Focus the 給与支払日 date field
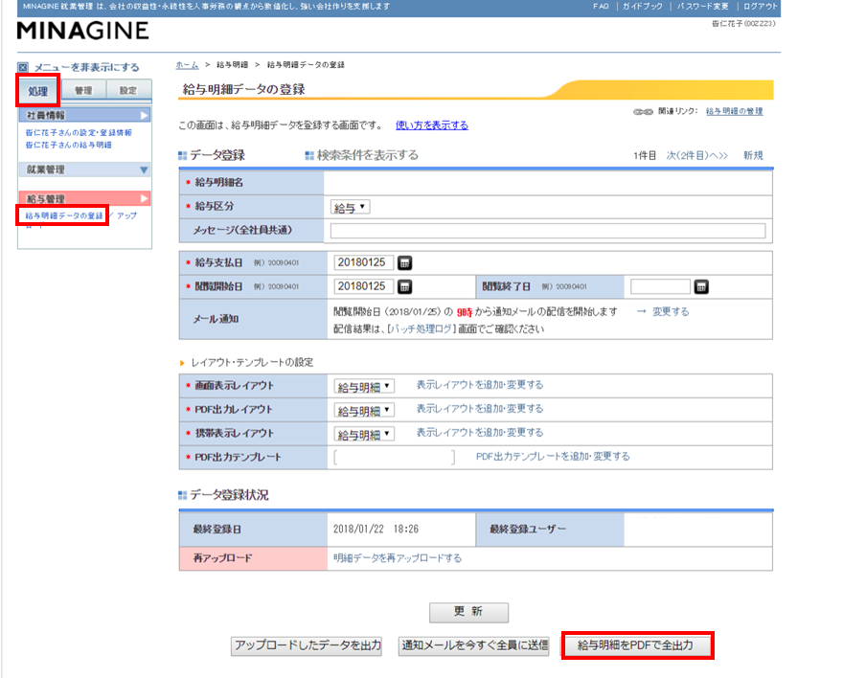This screenshot has width=843, height=678. (x=363, y=262)
